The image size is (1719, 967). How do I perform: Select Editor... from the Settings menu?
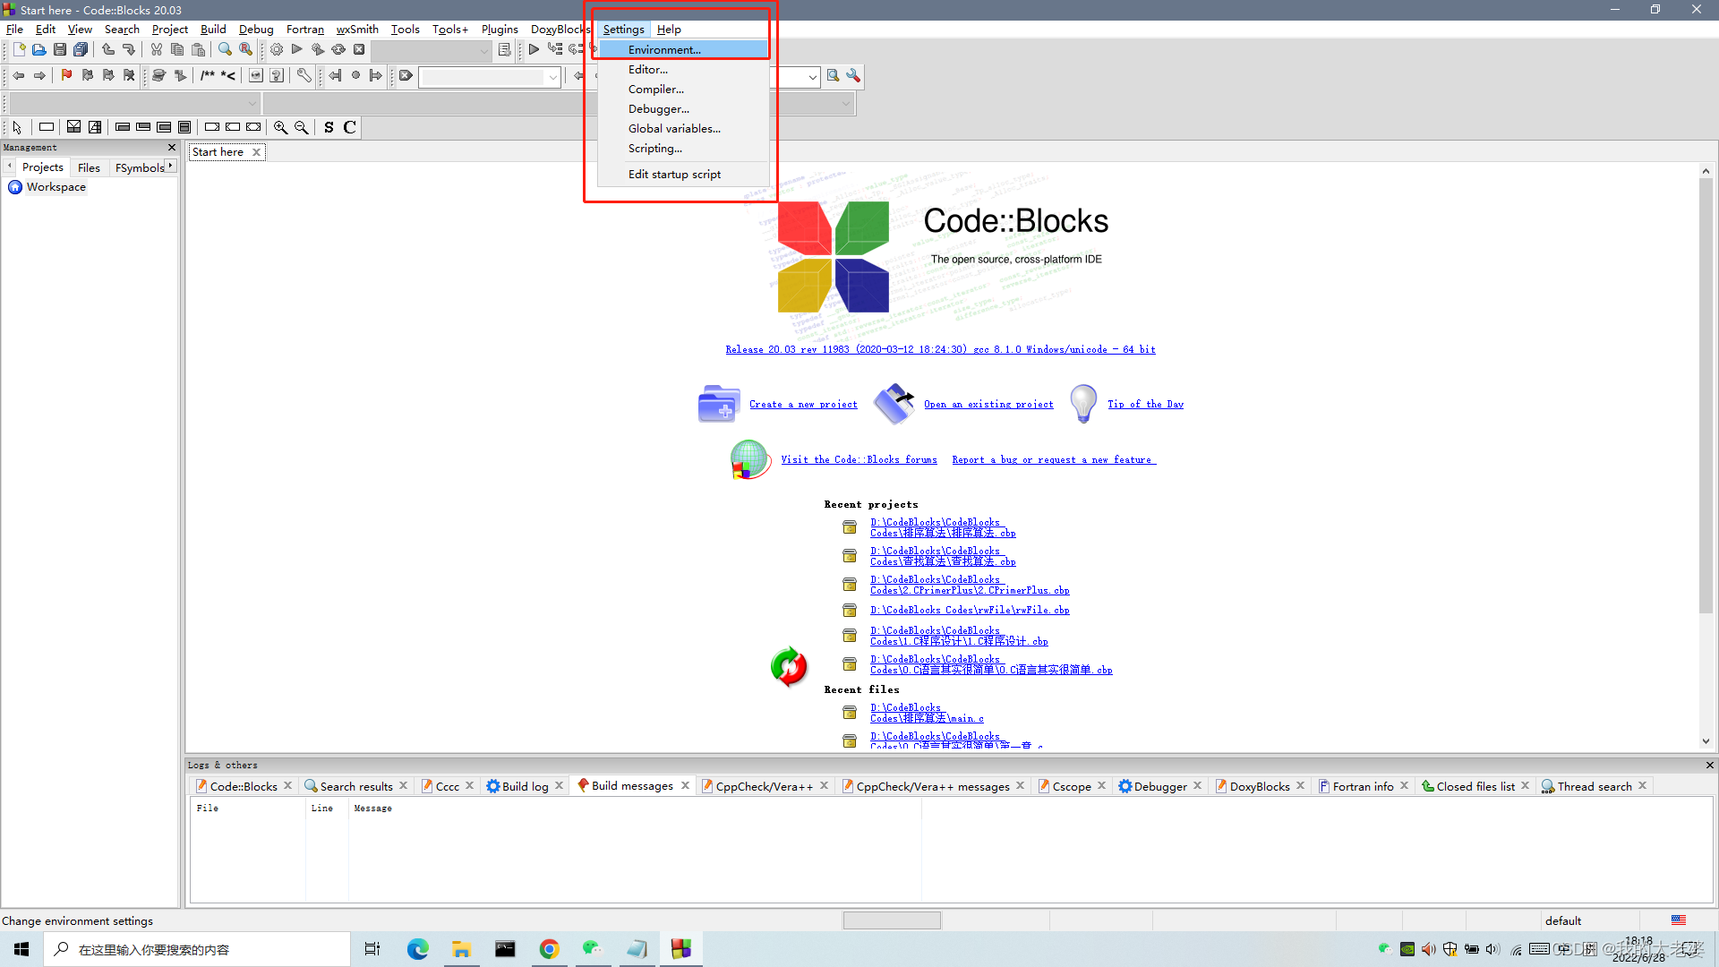click(x=648, y=69)
